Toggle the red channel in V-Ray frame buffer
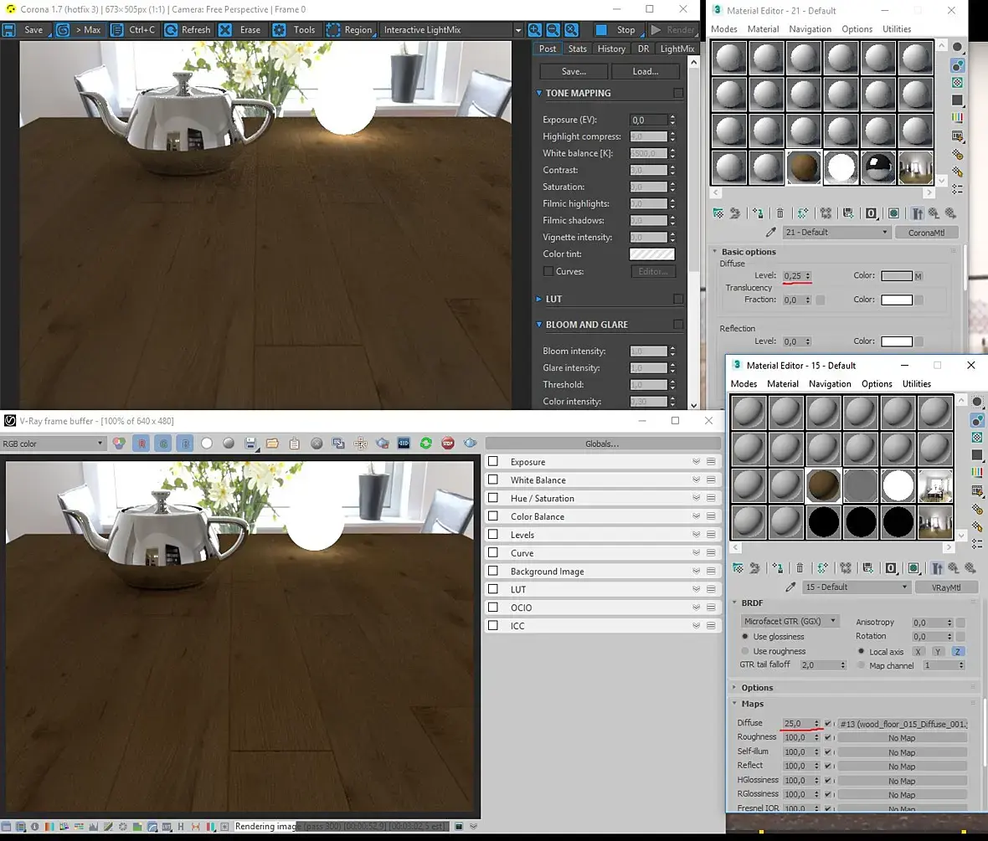Screen dimensions: 988x841 (x=142, y=444)
